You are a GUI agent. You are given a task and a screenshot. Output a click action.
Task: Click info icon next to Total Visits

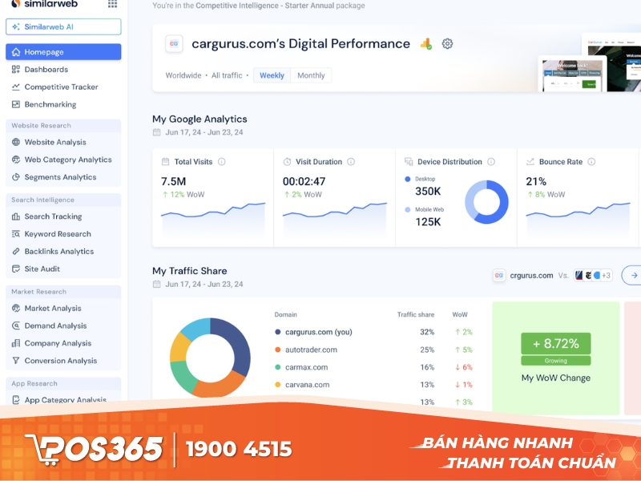tap(222, 162)
